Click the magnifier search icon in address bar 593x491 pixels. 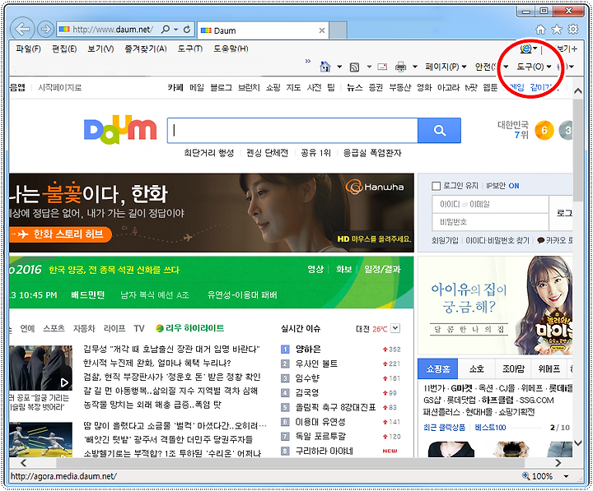click(166, 30)
